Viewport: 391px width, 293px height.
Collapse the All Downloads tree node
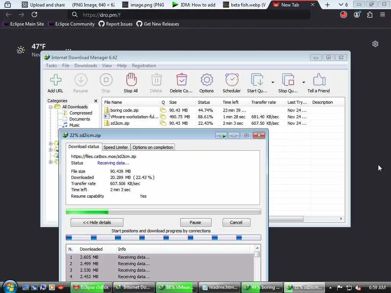[x=51, y=107]
